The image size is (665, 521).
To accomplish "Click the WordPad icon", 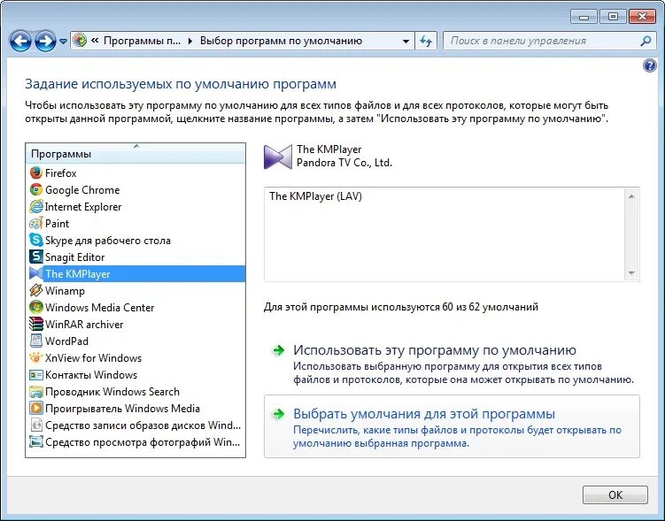I will pyautogui.click(x=36, y=341).
